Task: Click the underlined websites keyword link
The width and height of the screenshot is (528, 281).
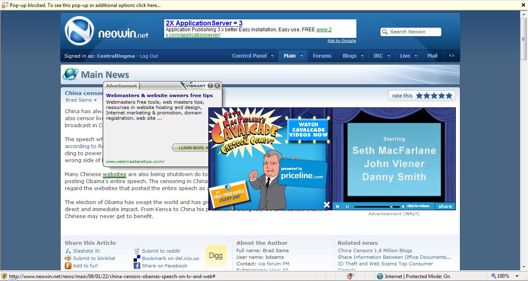Action: coord(114,174)
